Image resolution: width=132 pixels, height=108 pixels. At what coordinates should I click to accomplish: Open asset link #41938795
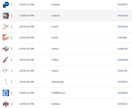click(123, 4)
